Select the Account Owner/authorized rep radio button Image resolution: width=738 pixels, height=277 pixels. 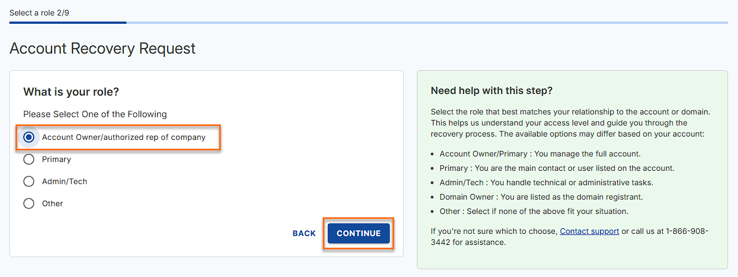click(x=29, y=137)
